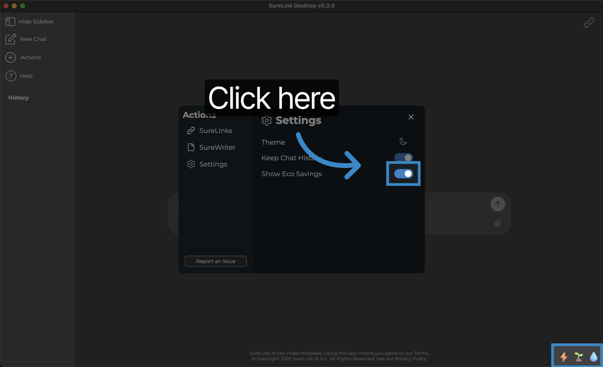Open the Terms link in footer
This screenshot has width=603, height=367.
(x=421, y=353)
